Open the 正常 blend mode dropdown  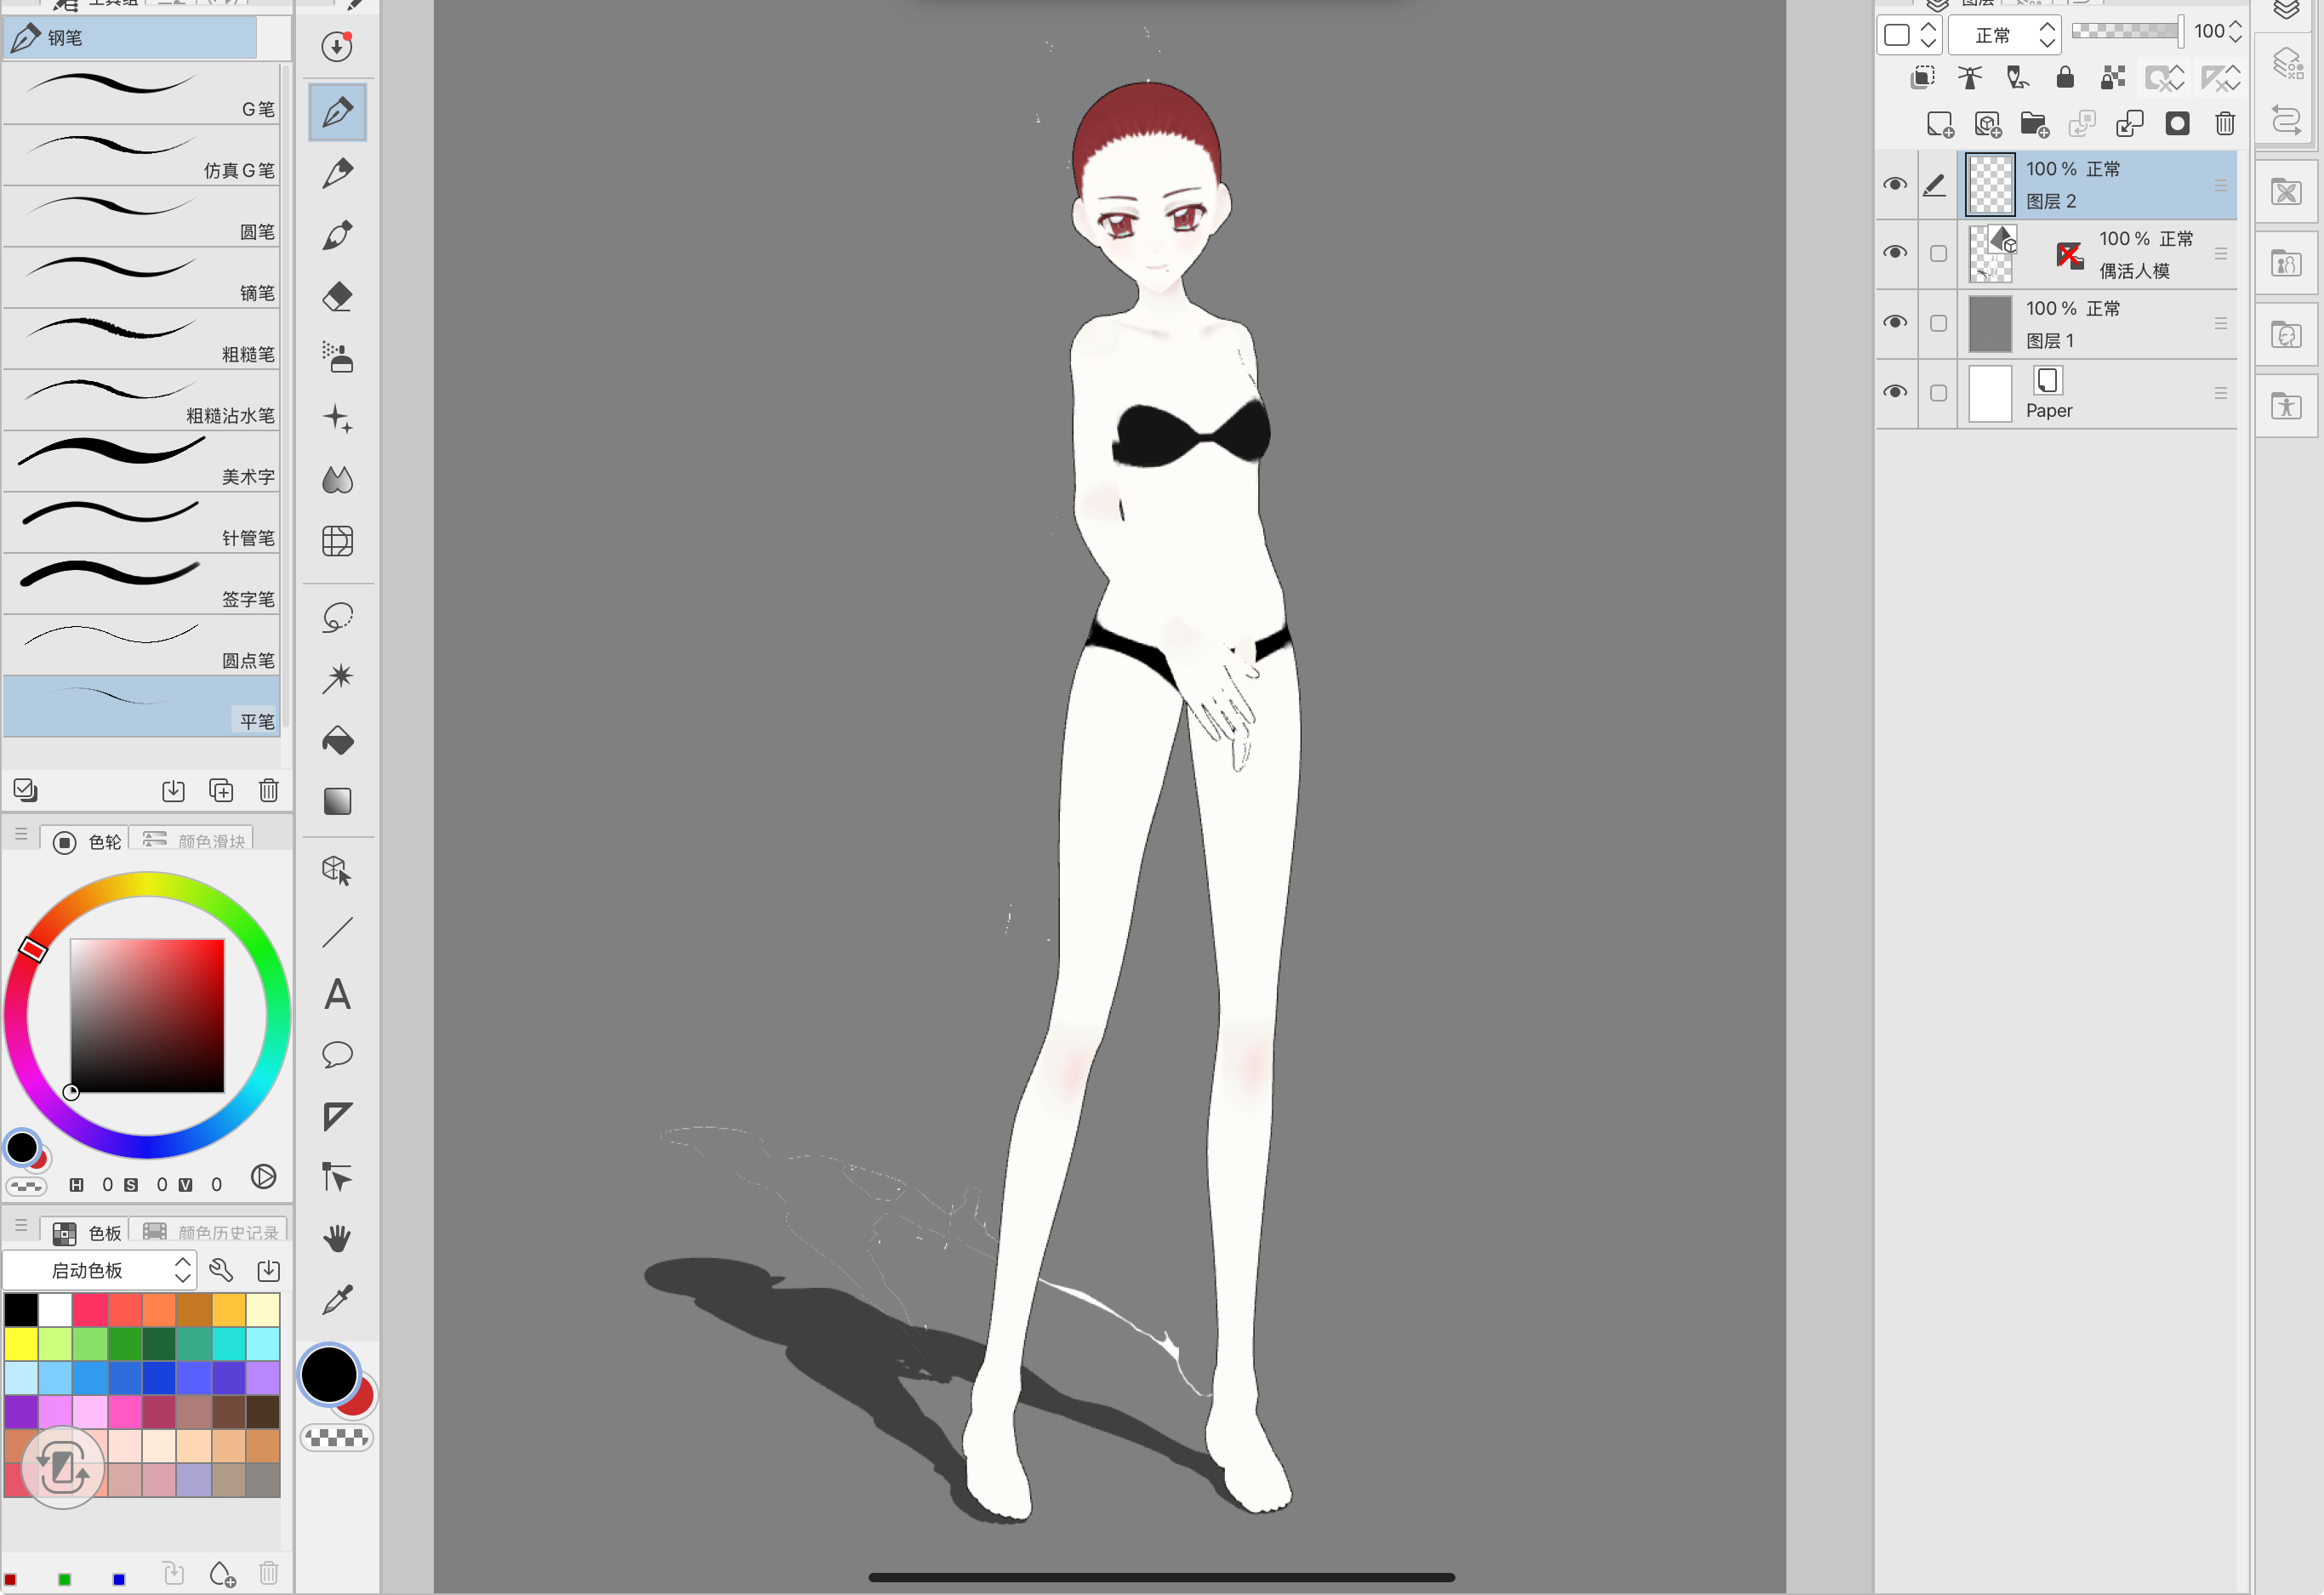pyautogui.click(x=2005, y=35)
